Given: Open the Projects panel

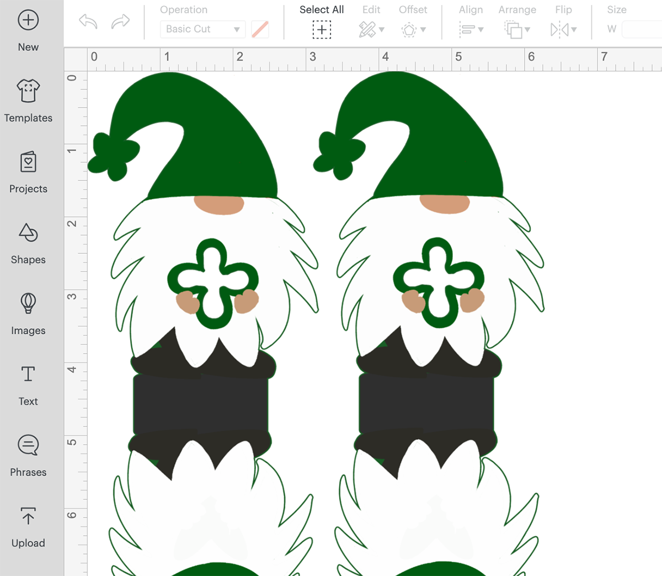Looking at the screenshot, I should (x=28, y=172).
